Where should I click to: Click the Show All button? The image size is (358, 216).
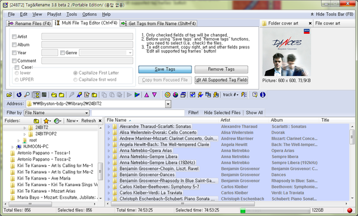[254, 113]
